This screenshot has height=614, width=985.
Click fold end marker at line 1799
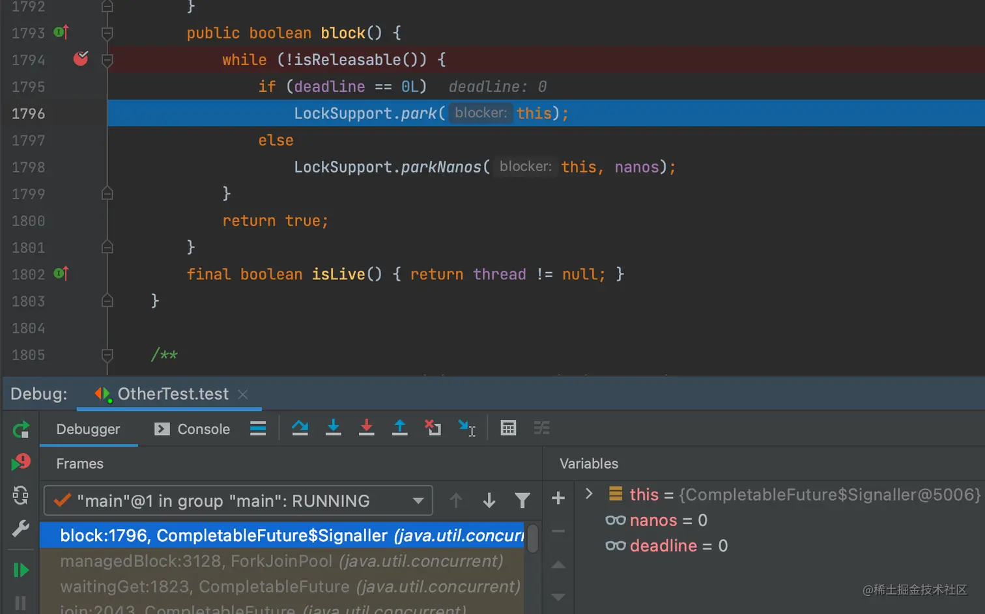pos(107,193)
